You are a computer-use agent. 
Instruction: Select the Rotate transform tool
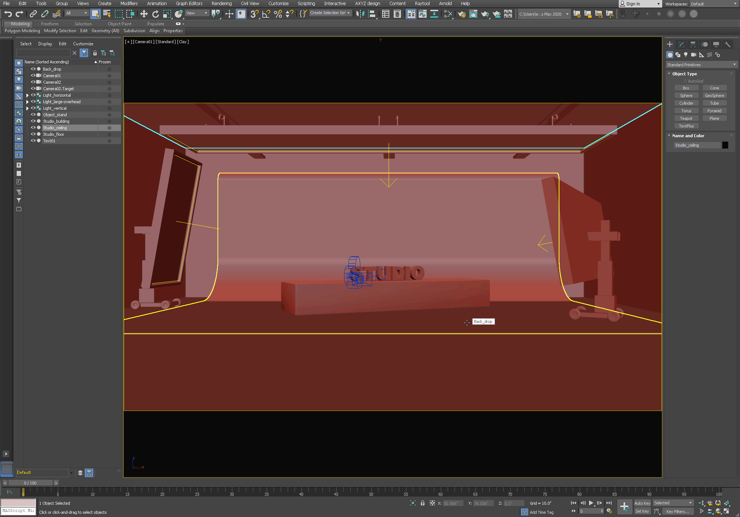click(156, 14)
